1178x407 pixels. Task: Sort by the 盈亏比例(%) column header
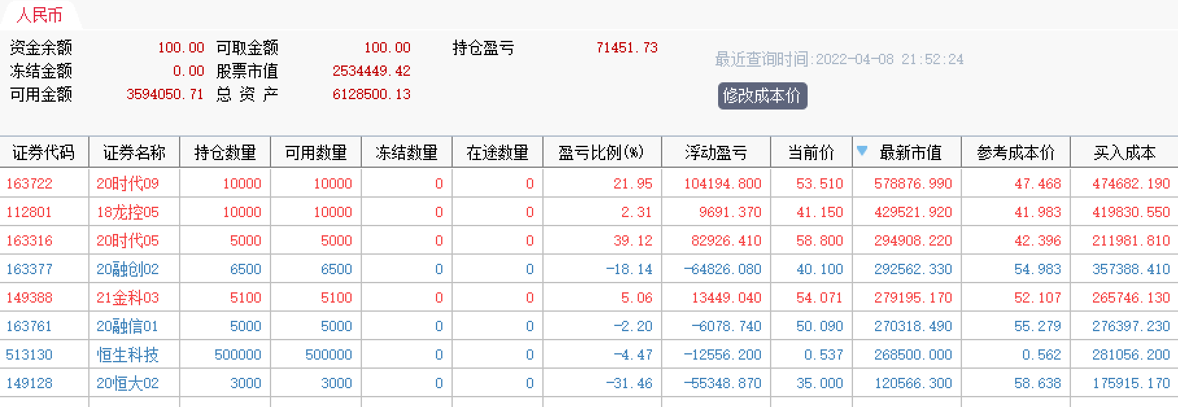[x=601, y=153]
